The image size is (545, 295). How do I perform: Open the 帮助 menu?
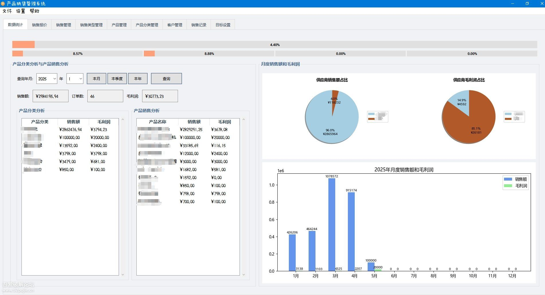34,11
